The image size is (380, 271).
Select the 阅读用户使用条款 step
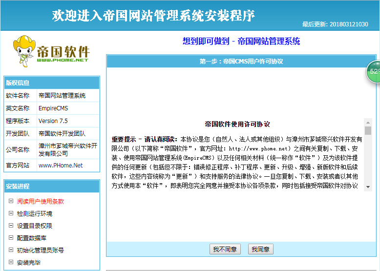[x=40, y=201]
